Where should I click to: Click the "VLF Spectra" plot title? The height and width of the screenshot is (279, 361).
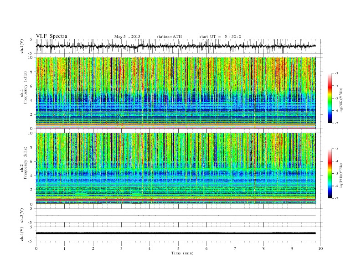click(x=52, y=36)
